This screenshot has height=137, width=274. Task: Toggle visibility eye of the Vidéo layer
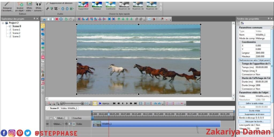click(47, 124)
